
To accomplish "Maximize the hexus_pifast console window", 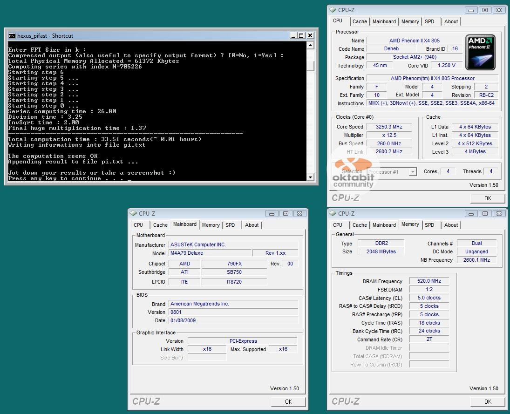I will tap(301, 36).
